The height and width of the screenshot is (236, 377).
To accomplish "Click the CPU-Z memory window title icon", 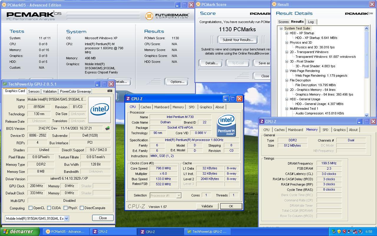I will pos(262,122).
